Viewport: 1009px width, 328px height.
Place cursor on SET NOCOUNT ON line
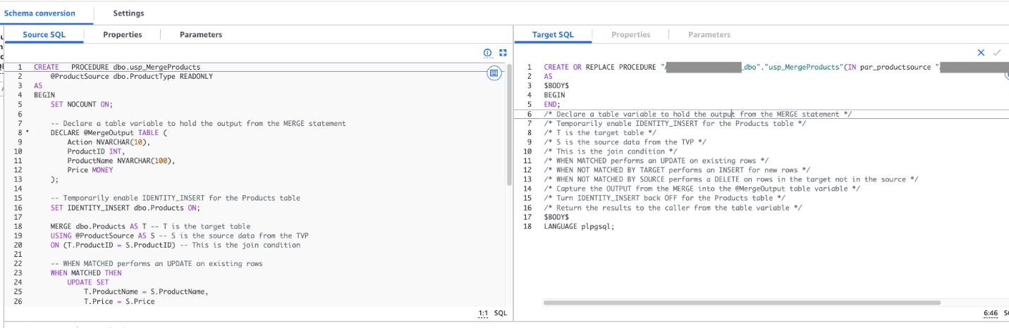tap(81, 104)
